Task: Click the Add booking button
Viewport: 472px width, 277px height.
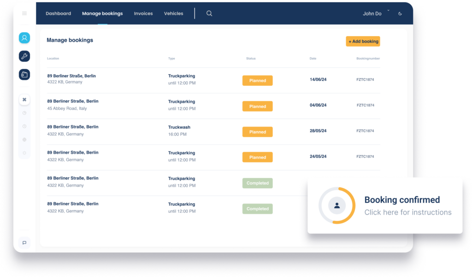Action: [x=363, y=42]
